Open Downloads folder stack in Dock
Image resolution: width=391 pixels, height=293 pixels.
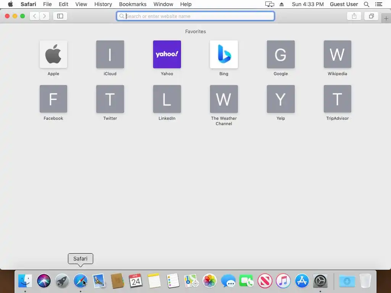(347, 281)
